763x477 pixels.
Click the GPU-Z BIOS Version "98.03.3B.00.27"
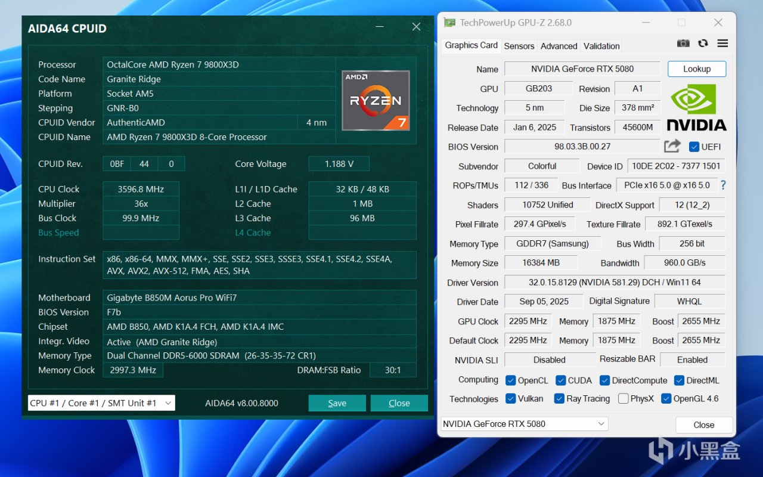click(x=582, y=146)
